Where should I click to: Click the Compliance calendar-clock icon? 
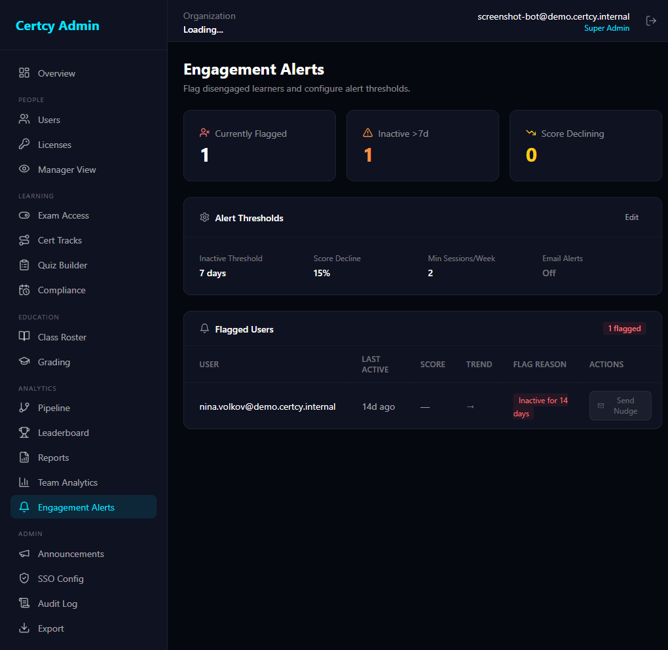click(x=24, y=289)
